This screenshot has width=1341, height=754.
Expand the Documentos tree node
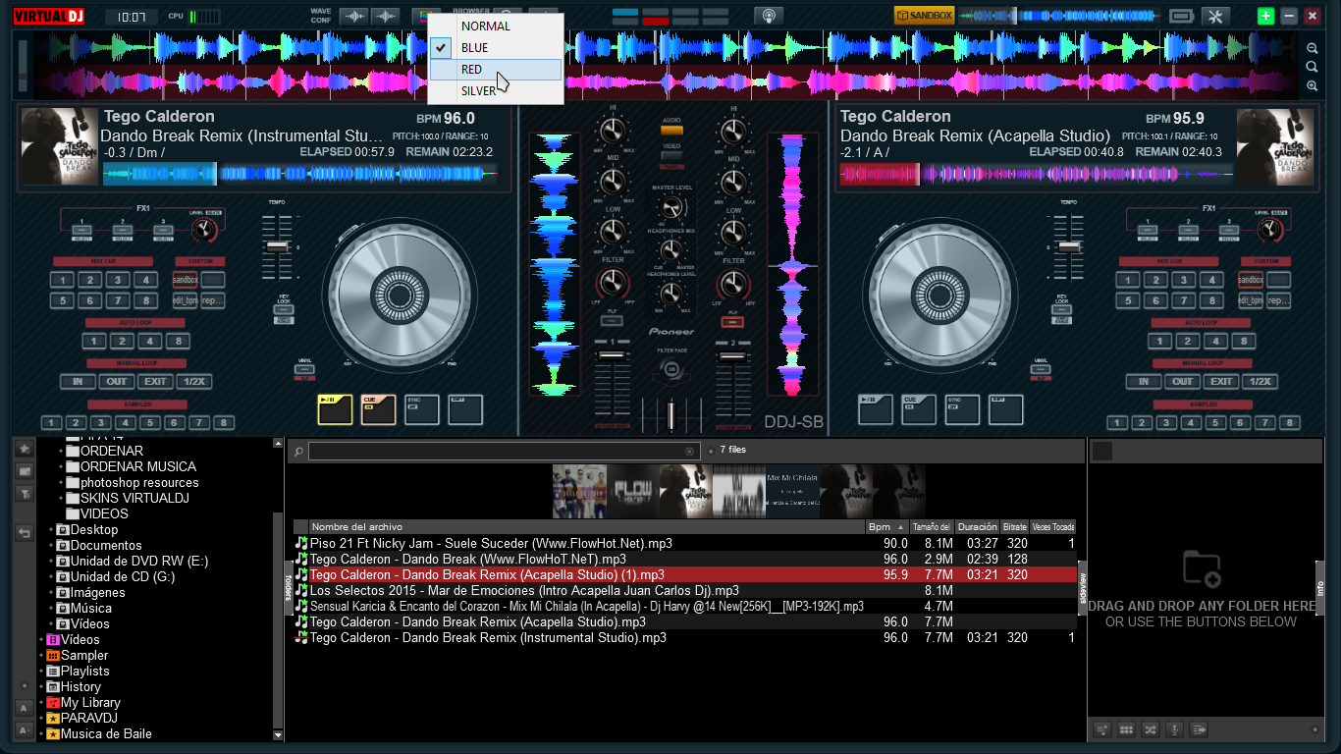[x=51, y=546]
